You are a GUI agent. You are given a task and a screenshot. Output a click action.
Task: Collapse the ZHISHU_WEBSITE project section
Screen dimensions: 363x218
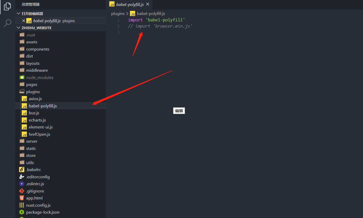pyautogui.click(x=18, y=28)
